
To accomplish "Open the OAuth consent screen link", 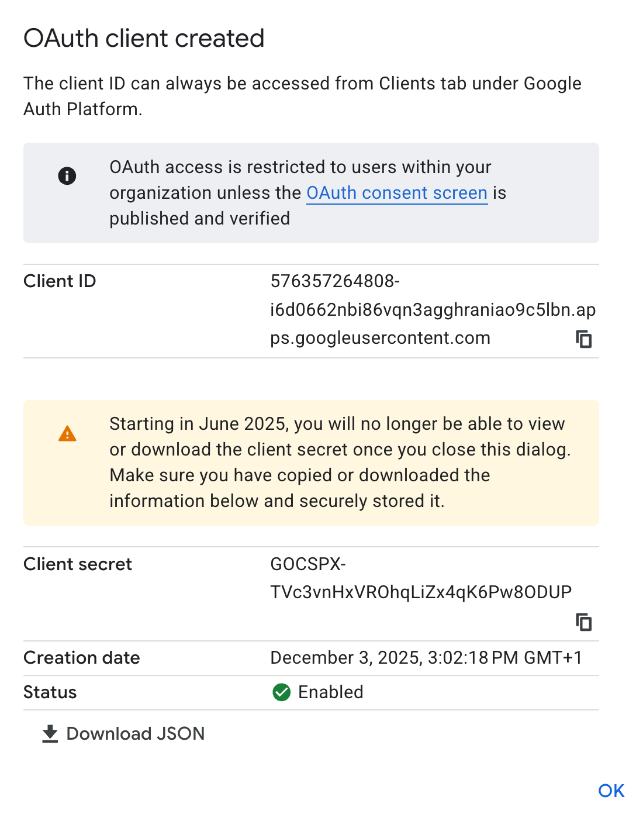I will [397, 193].
